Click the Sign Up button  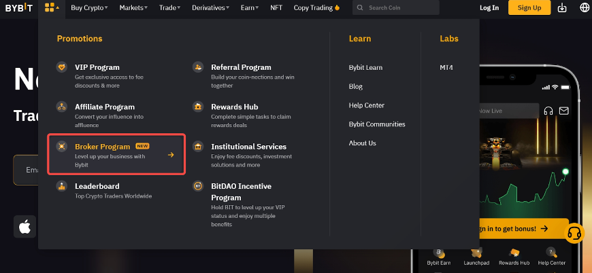tap(529, 8)
